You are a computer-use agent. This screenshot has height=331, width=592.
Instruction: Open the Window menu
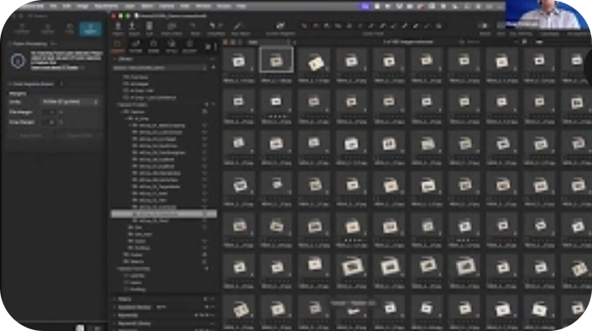(203, 6)
